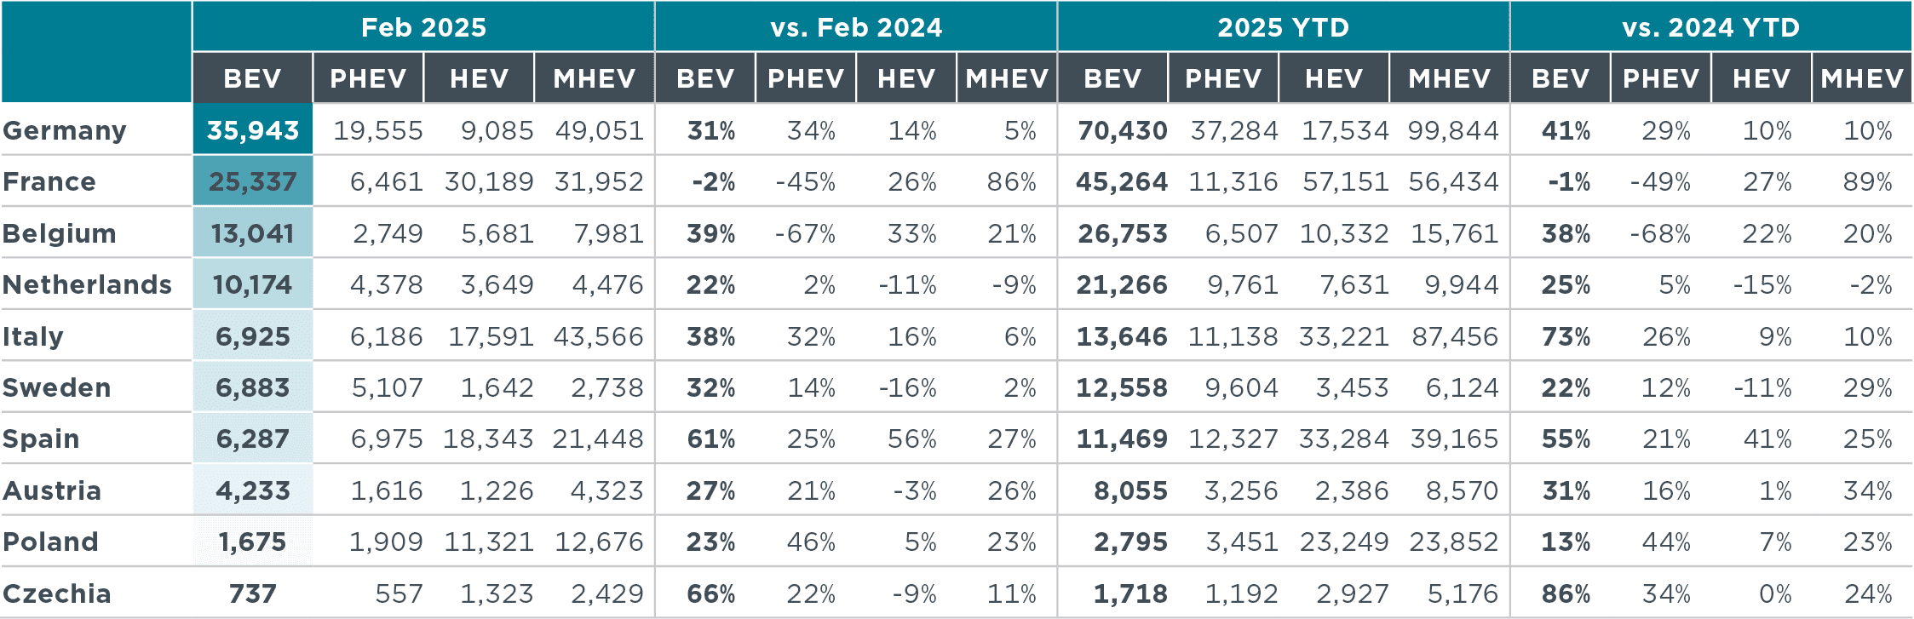Image resolution: width=1914 pixels, height=619 pixels.
Task: Click the vs. Feb 2024 group header
Action: pyautogui.click(x=856, y=27)
